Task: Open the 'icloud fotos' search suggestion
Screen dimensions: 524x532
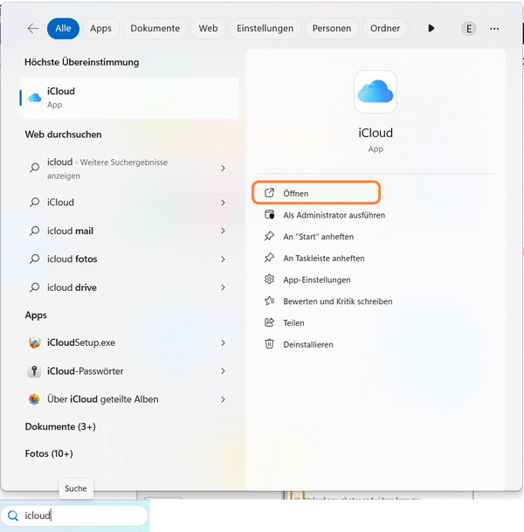Action: point(129,259)
